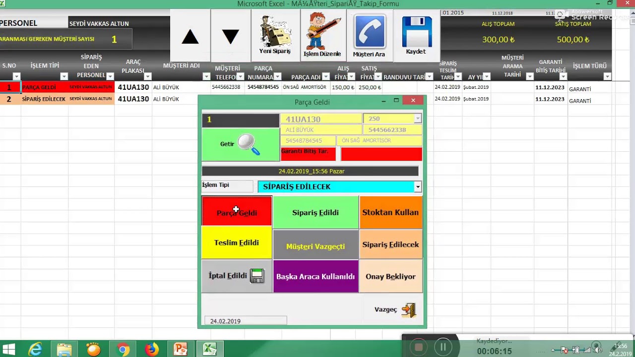Click the power battery tray icon
The height and width of the screenshot is (357, 635).
point(576,350)
